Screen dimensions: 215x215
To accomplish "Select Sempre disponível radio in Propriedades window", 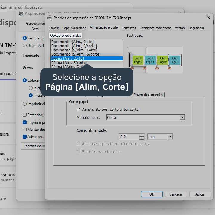I will [24, 38].
